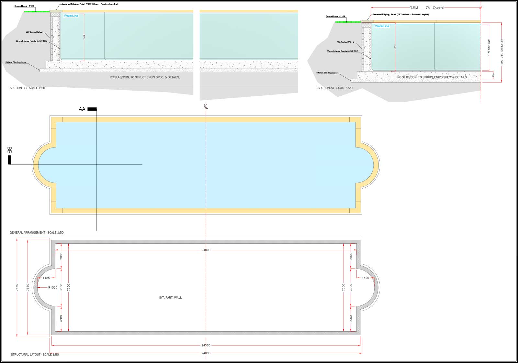
Task: Click the SECTION AA - SCALE 1:20 title
Action: [335, 88]
